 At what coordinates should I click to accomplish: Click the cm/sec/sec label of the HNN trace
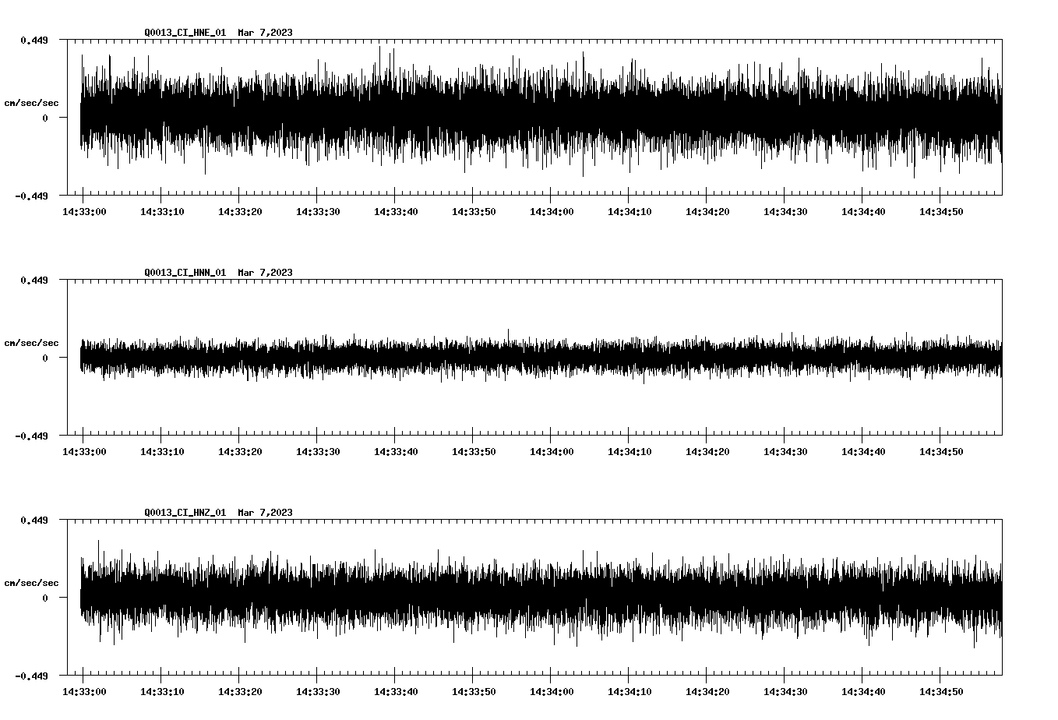(x=32, y=342)
